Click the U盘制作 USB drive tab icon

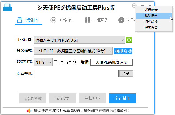pos(20,20)
